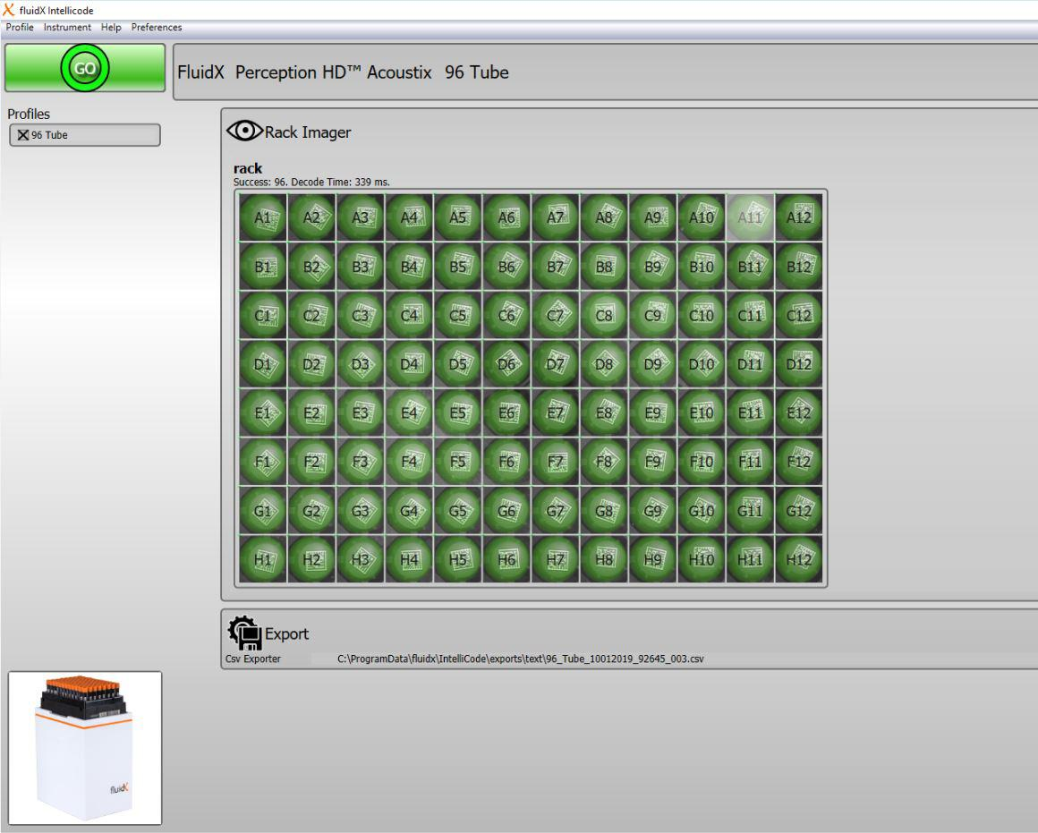Screen dimensions: 1038x833
Task: Select tube well H1
Action: [x=263, y=559]
